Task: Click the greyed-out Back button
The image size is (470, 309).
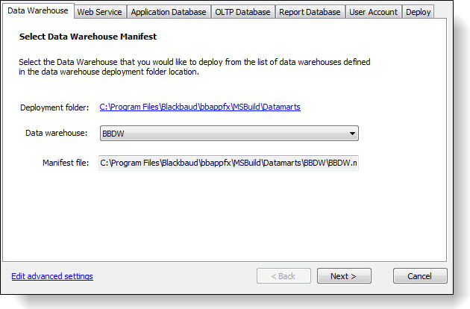Action: tap(283, 276)
